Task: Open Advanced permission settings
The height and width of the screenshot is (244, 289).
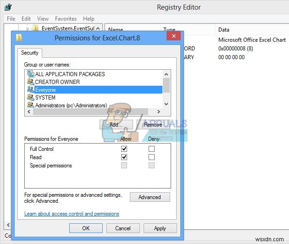Action: (x=150, y=197)
